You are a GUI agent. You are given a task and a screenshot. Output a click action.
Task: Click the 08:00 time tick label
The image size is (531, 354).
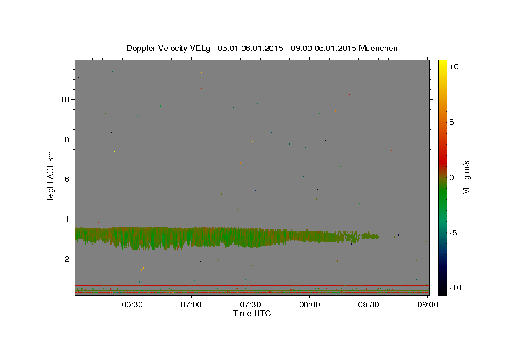click(x=310, y=304)
